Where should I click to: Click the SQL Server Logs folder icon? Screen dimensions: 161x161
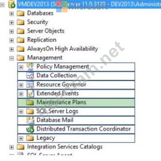coord(30,111)
